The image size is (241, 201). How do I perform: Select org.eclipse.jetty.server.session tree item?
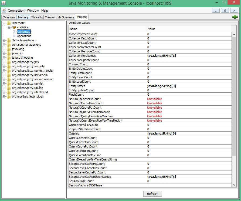click(33, 79)
